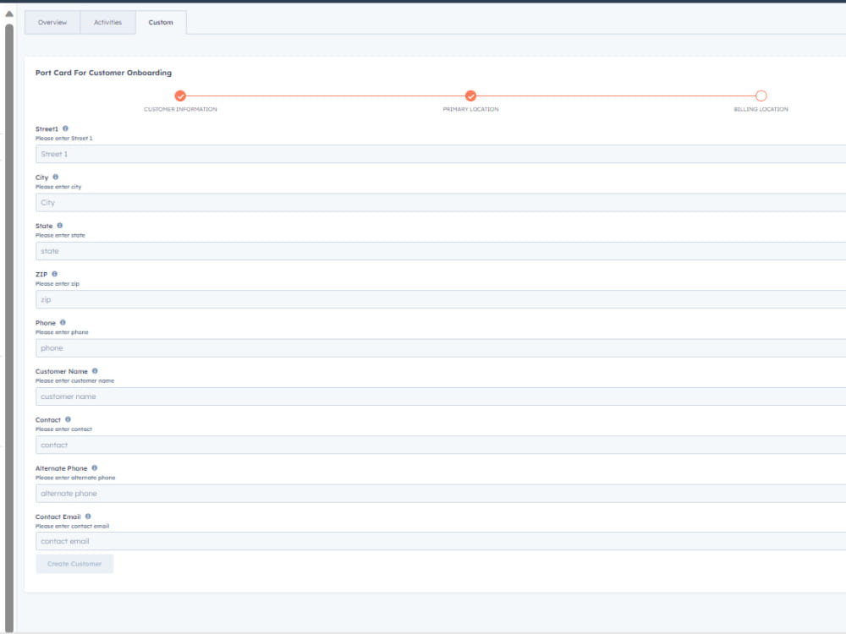
Task: Focus the alternate phone input field
Action: tap(441, 494)
